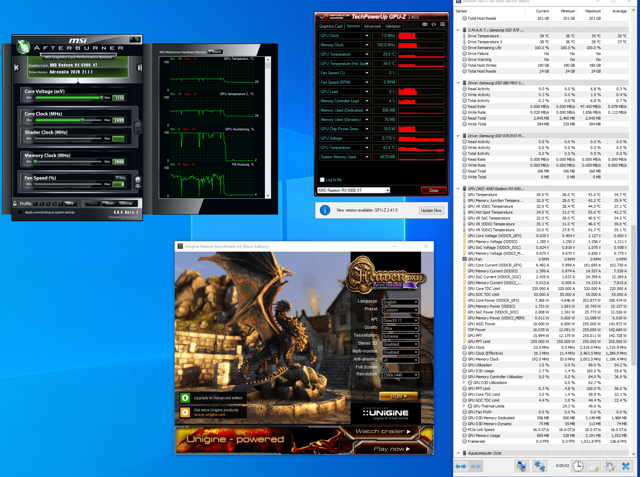Viewport: 640px width, 477px height.
Task: Click the GPU-Z refresh icon
Action: click(x=434, y=24)
